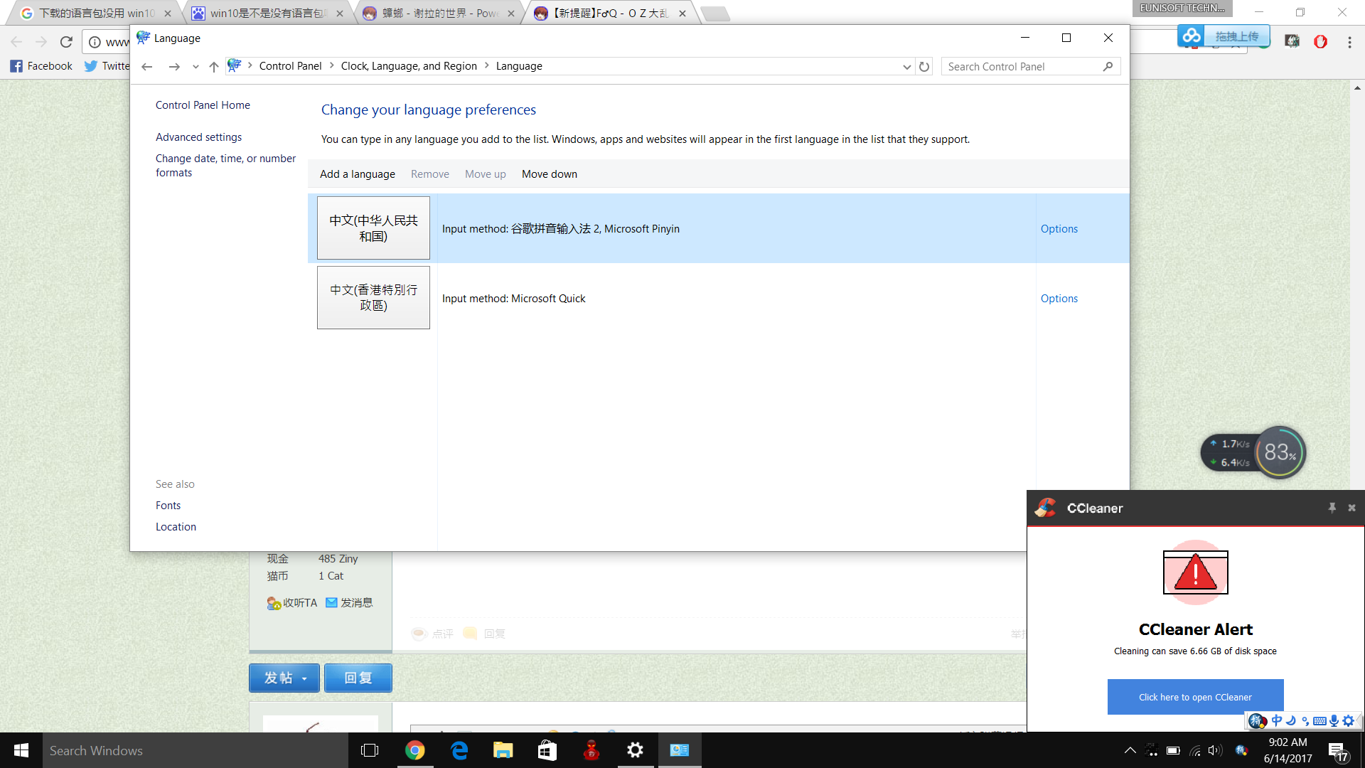Click the search magnifier in Control Panel
1365x768 pixels.
click(1108, 66)
